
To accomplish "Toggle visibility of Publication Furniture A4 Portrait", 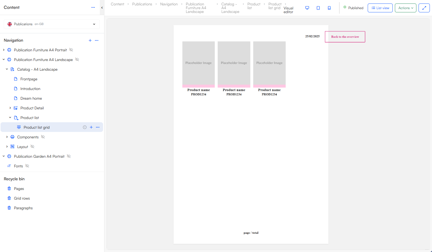I will click(71, 50).
